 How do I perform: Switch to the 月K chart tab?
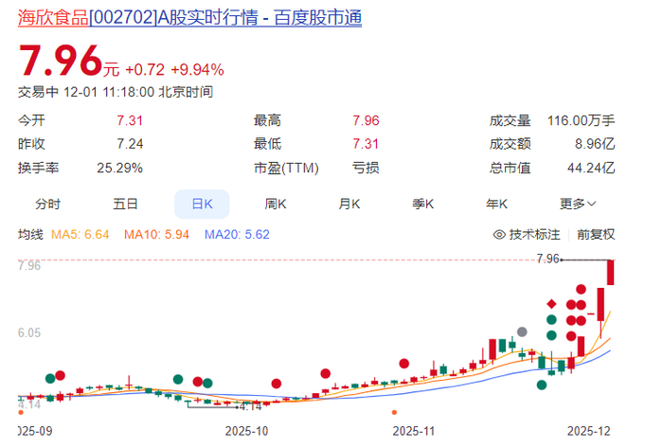[349, 205]
